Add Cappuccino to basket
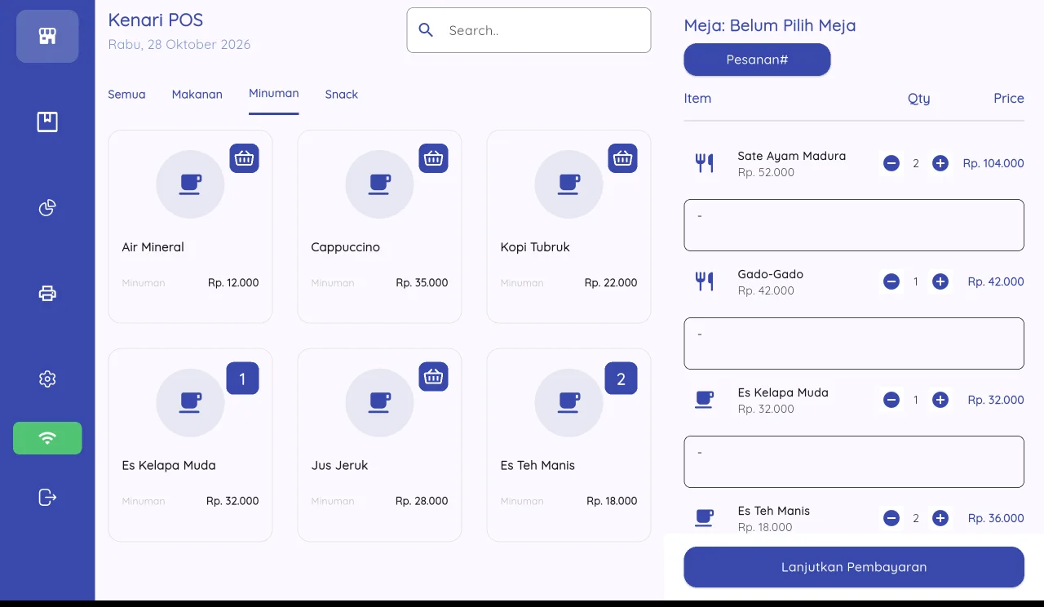The width and height of the screenshot is (1044, 607). pyautogui.click(x=434, y=158)
